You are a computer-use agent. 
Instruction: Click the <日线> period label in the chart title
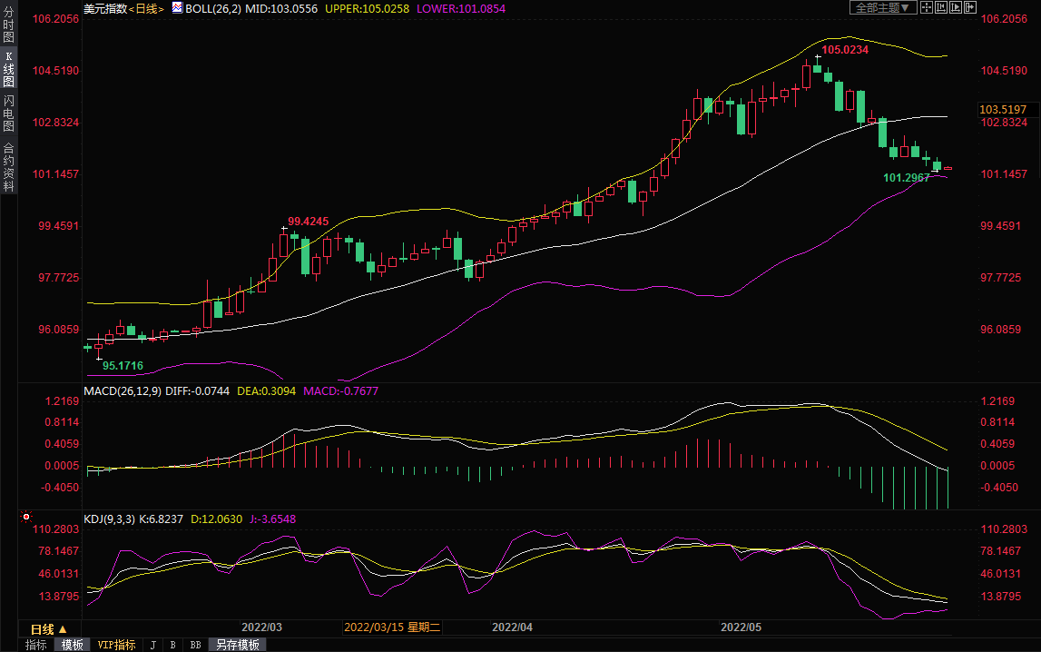pyautogui.click(x=146, y=8)
